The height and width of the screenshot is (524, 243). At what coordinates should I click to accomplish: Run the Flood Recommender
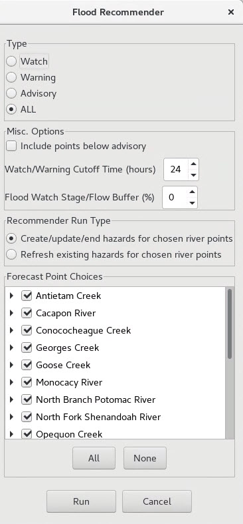82,501
